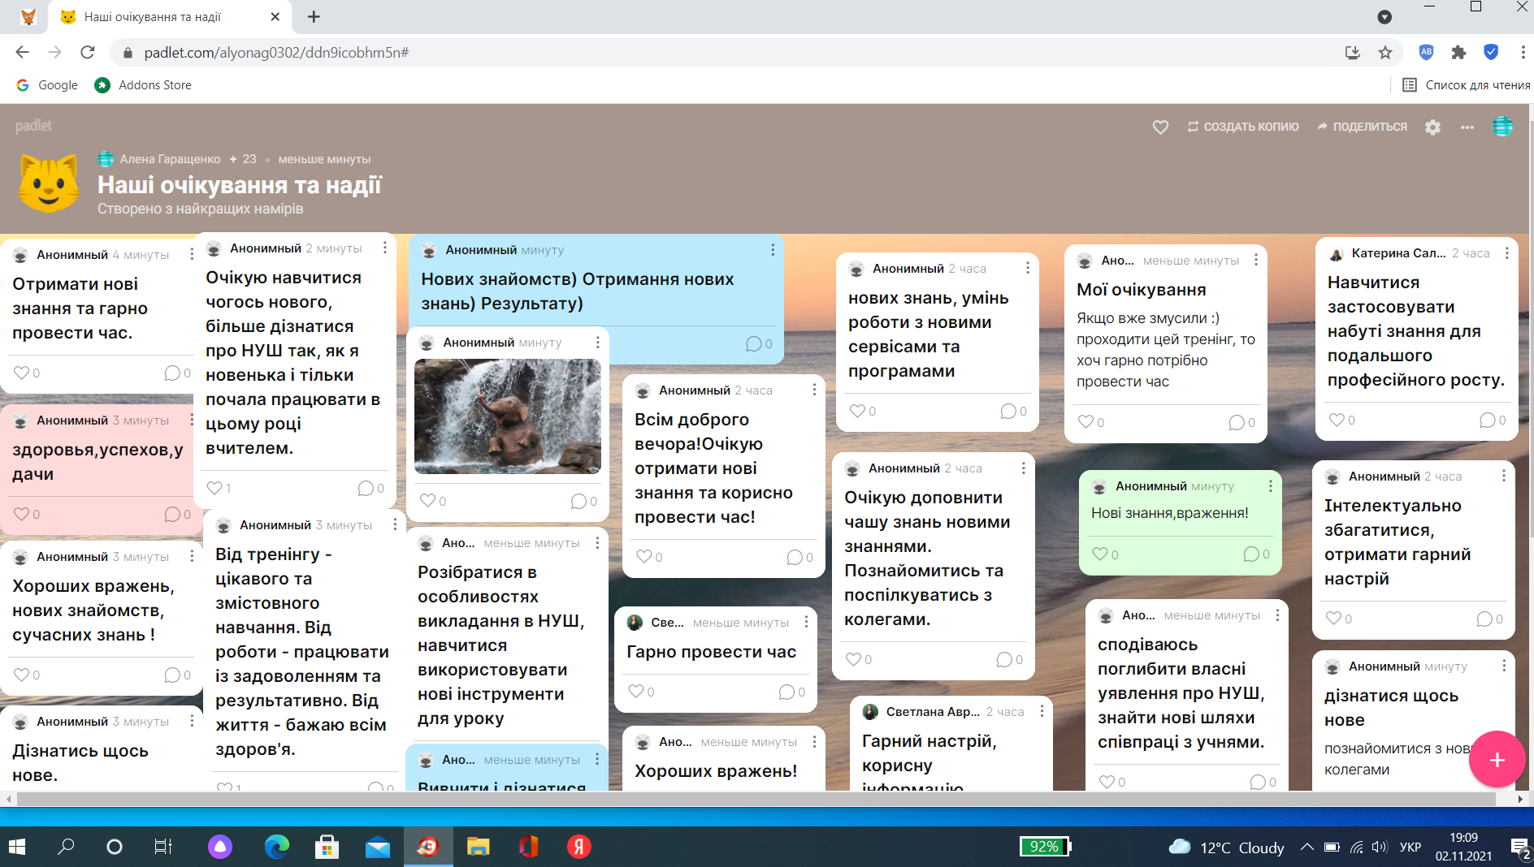Like the elephant image post

coord(427,501)
